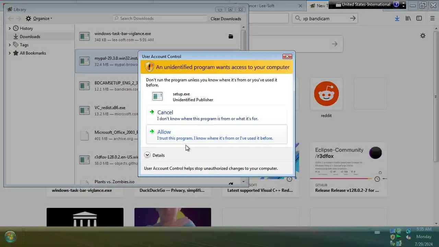Screen dimensions: 439x247
Task: Select r3dfox-128.0.2 download entry
Action: [107, 160]
